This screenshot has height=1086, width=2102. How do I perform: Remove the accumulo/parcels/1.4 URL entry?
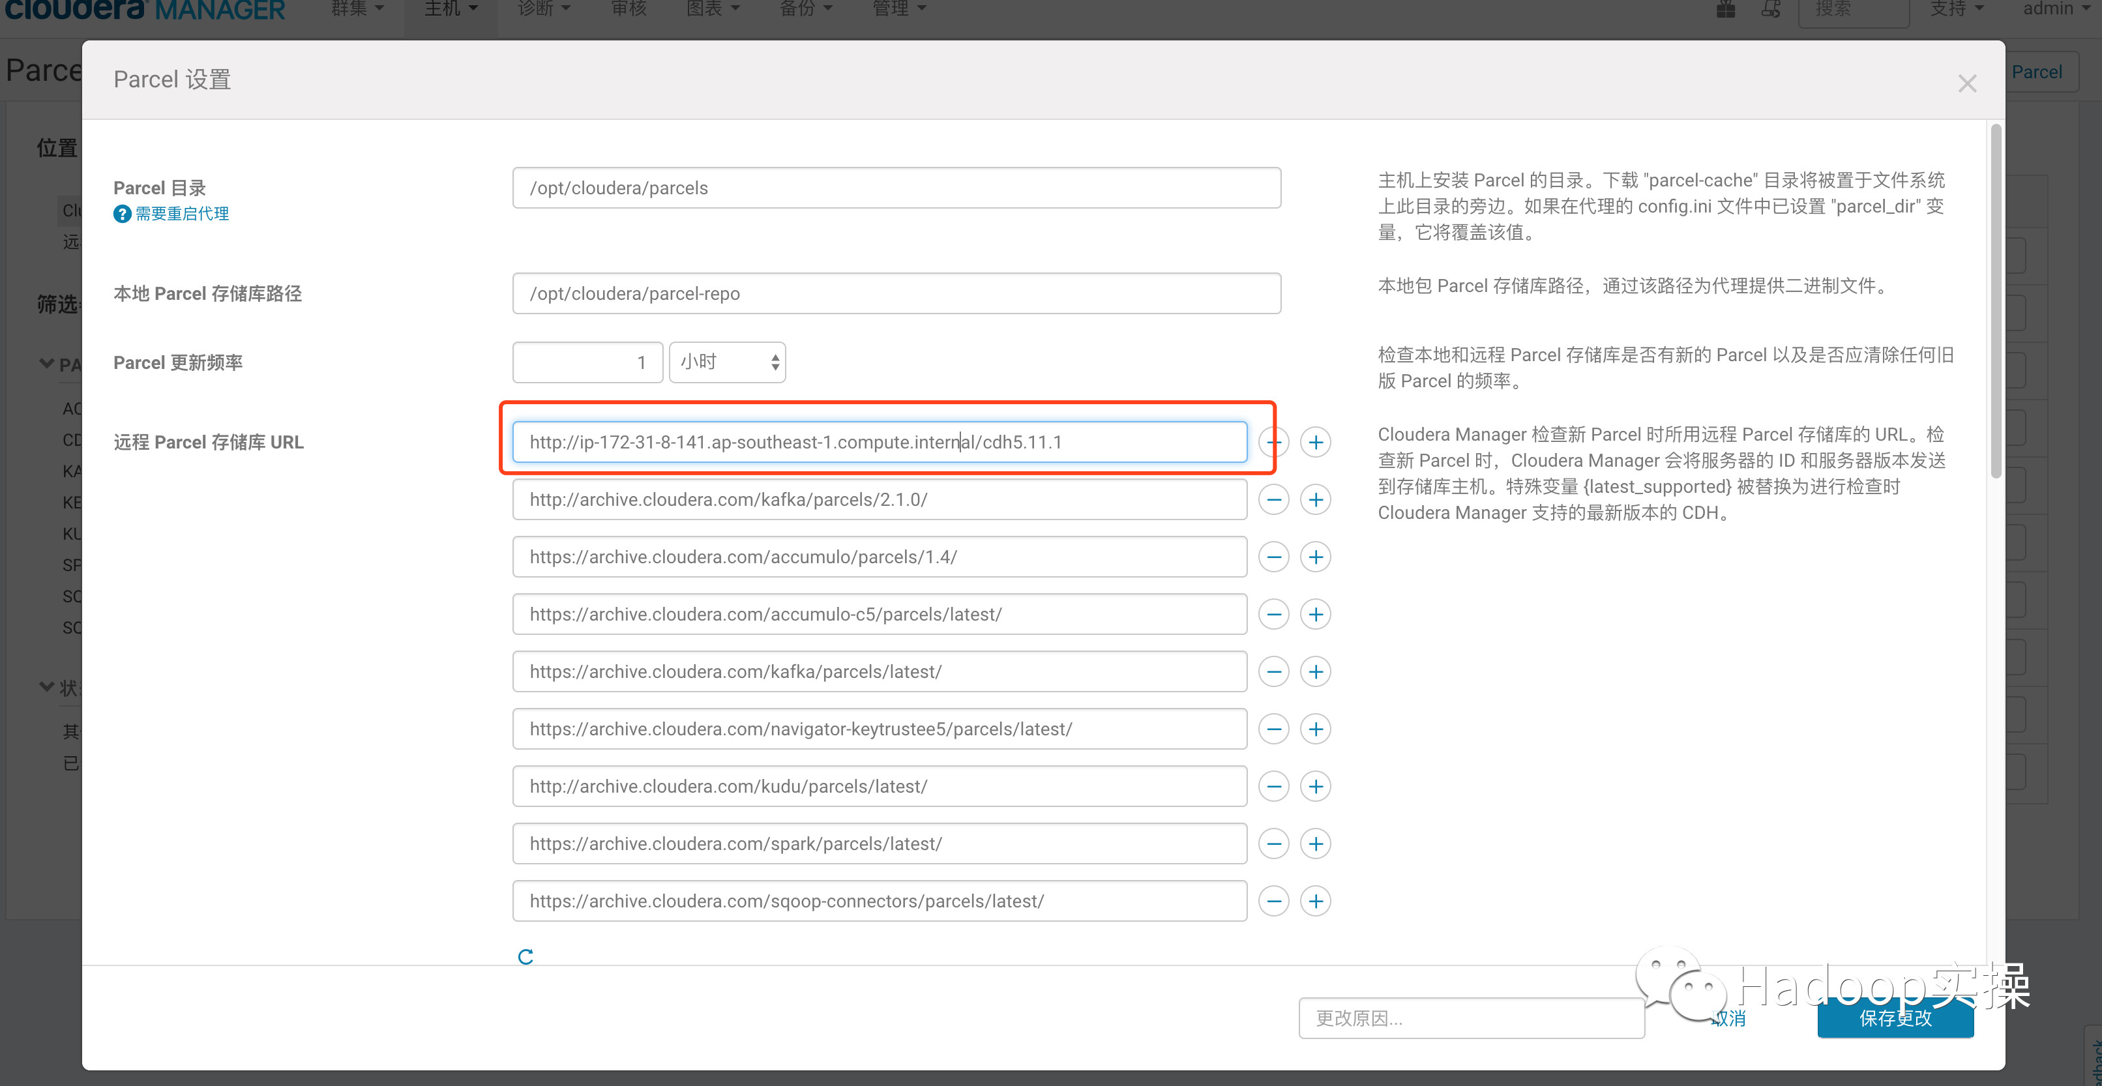point(1274,557)
